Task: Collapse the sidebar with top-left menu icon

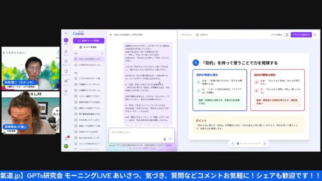Action: click(x=66, y=33)
